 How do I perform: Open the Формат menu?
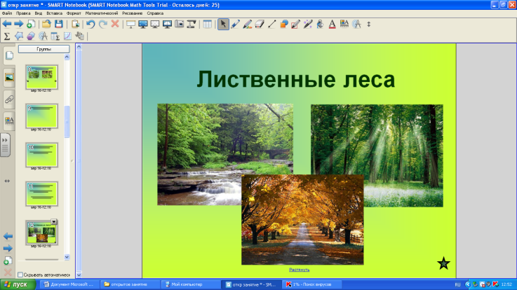[74, 13]
